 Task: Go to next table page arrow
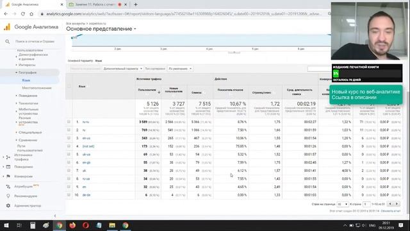[x=397, y=204]
